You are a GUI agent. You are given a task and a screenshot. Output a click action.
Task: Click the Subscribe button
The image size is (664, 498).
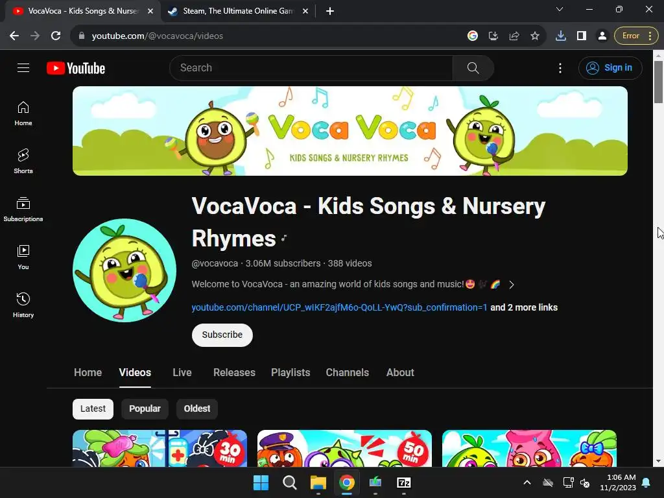point(222,335)
